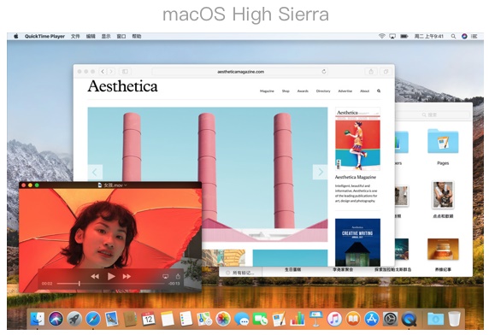Viewport: 489px width, 335px height.
Task: Show all tabs in Safari
Action: (386, 72)
